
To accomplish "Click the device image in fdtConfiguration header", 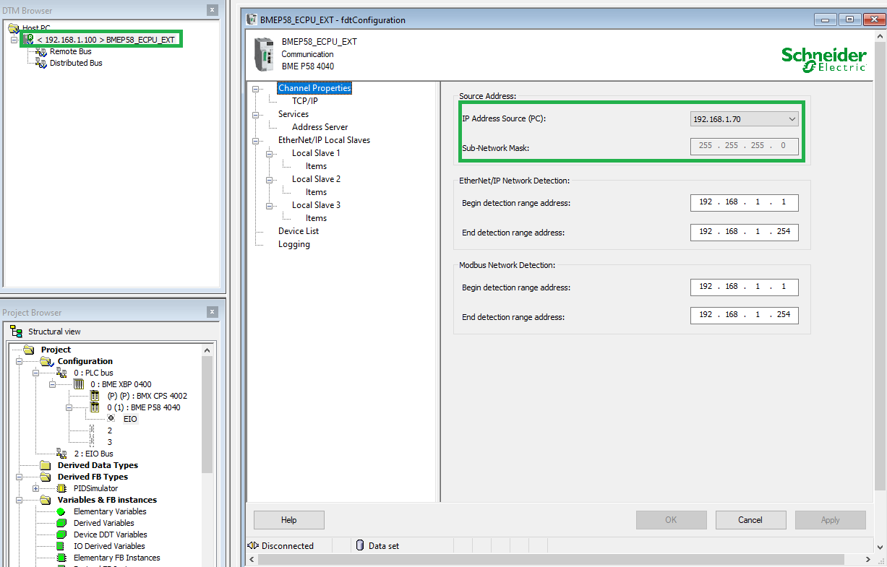I will tap(264, 54).
